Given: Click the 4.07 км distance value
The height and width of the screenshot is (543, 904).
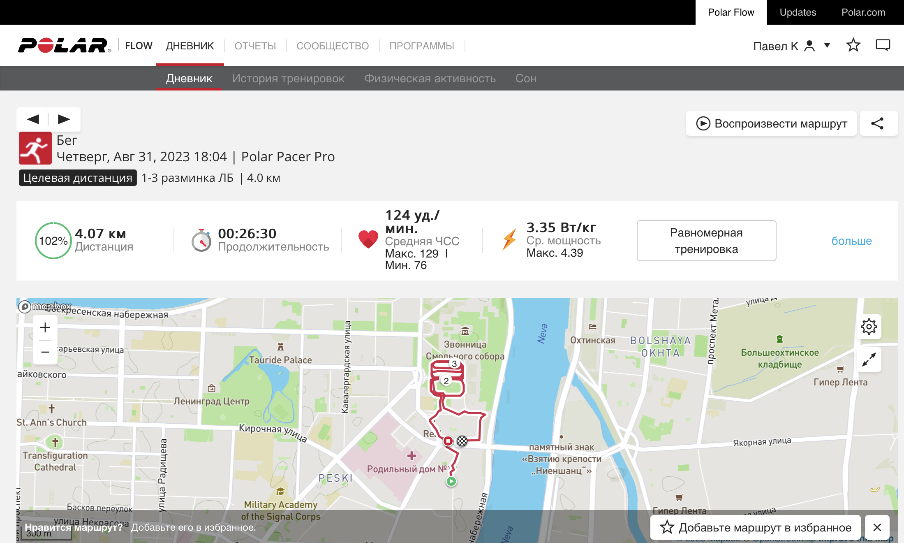Looking at the screenshot, I should click(x=100, y=233).
